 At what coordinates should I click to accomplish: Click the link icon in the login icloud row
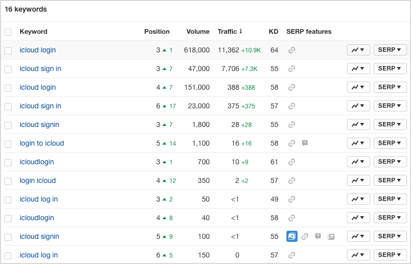292,180
